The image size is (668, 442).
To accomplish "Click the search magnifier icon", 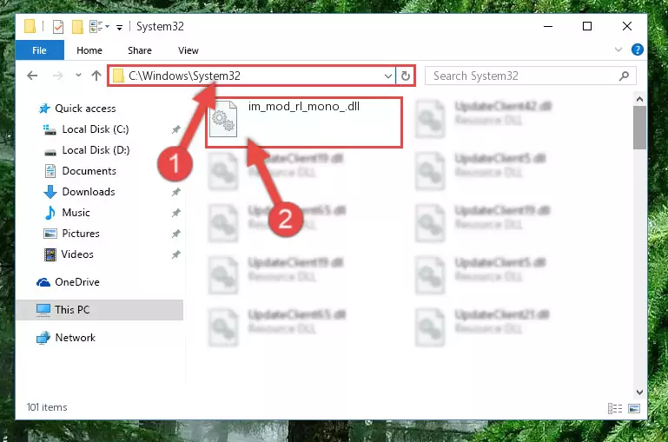I will tap(624, 76).
